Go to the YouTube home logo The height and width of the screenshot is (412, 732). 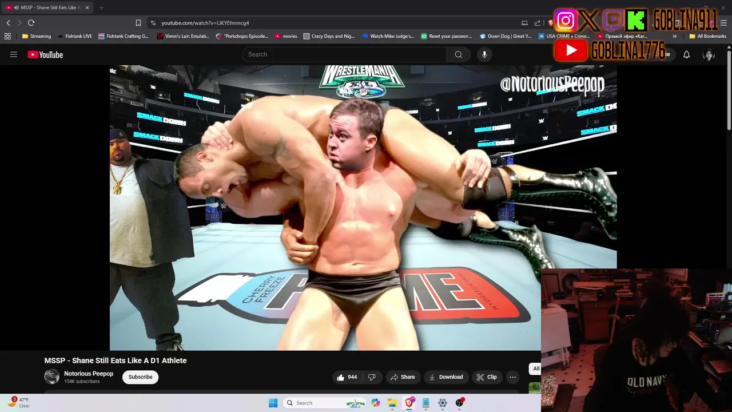[x=45, y=54]
